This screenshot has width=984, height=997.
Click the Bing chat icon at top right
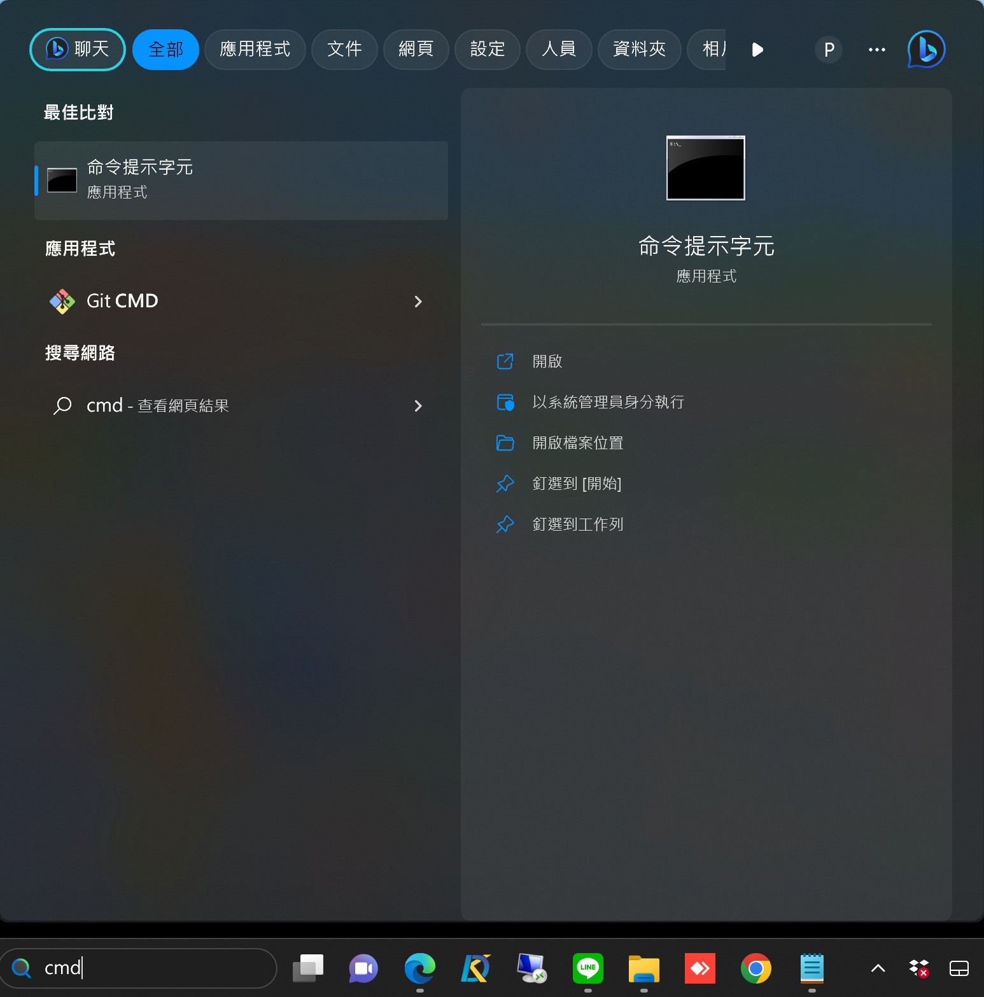[926, 49]
